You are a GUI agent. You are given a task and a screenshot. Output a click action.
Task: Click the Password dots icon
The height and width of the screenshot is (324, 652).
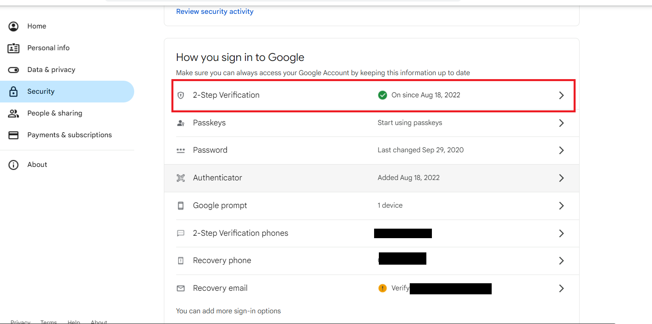(x=181, y=150)
